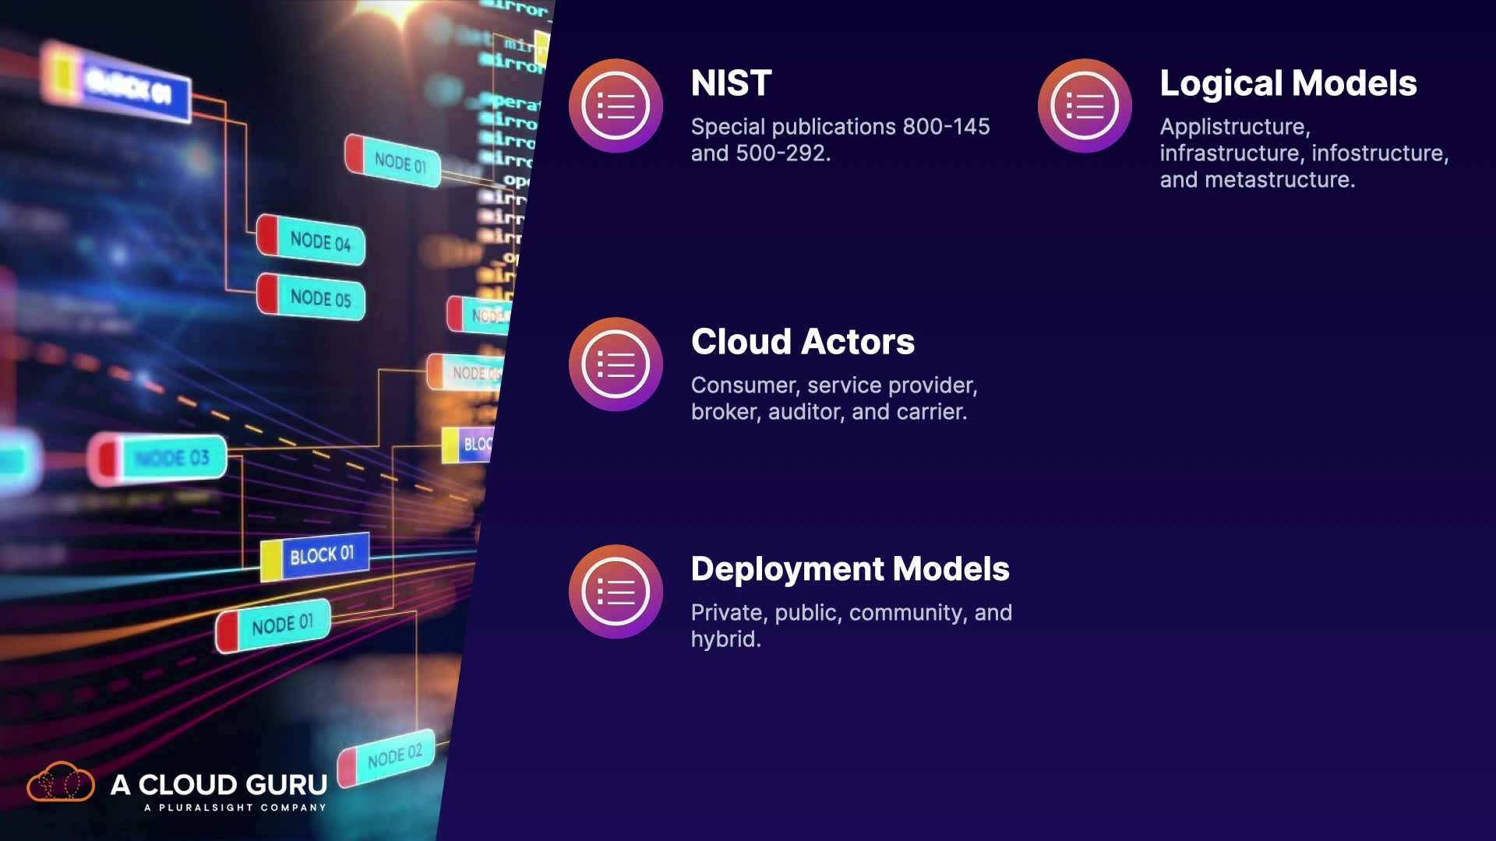Click the Consumer, service provider description
This screenshot has width=1496, height=841.
click(x=833, y=398)
